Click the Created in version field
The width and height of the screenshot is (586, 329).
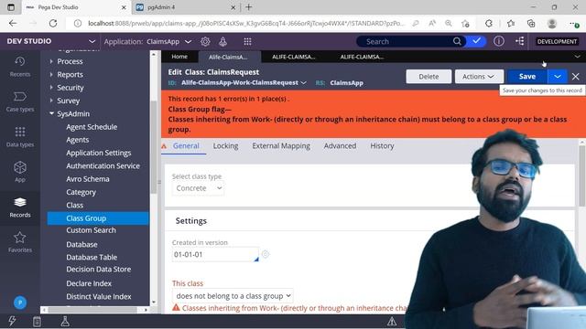coord(215,254)
